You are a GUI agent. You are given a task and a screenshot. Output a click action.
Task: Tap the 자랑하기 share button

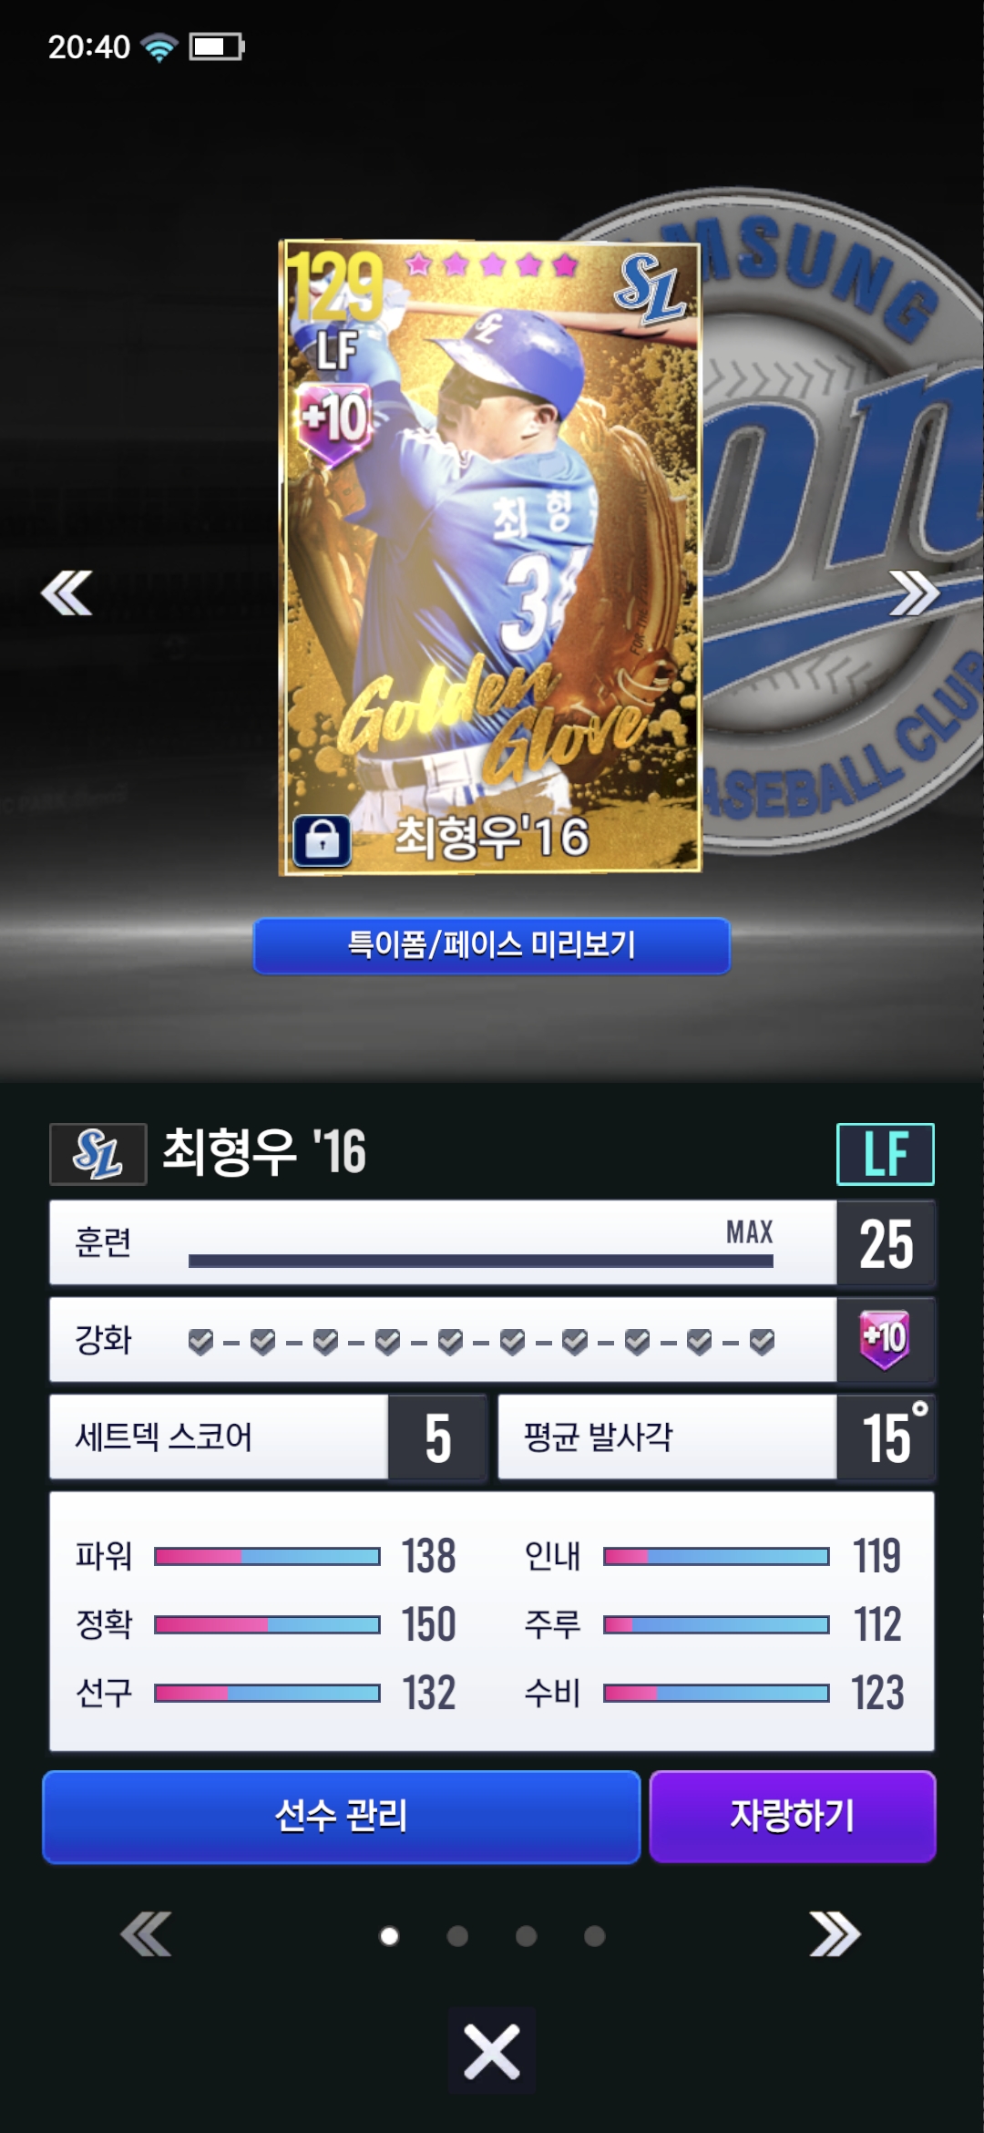pos(793,1817)
